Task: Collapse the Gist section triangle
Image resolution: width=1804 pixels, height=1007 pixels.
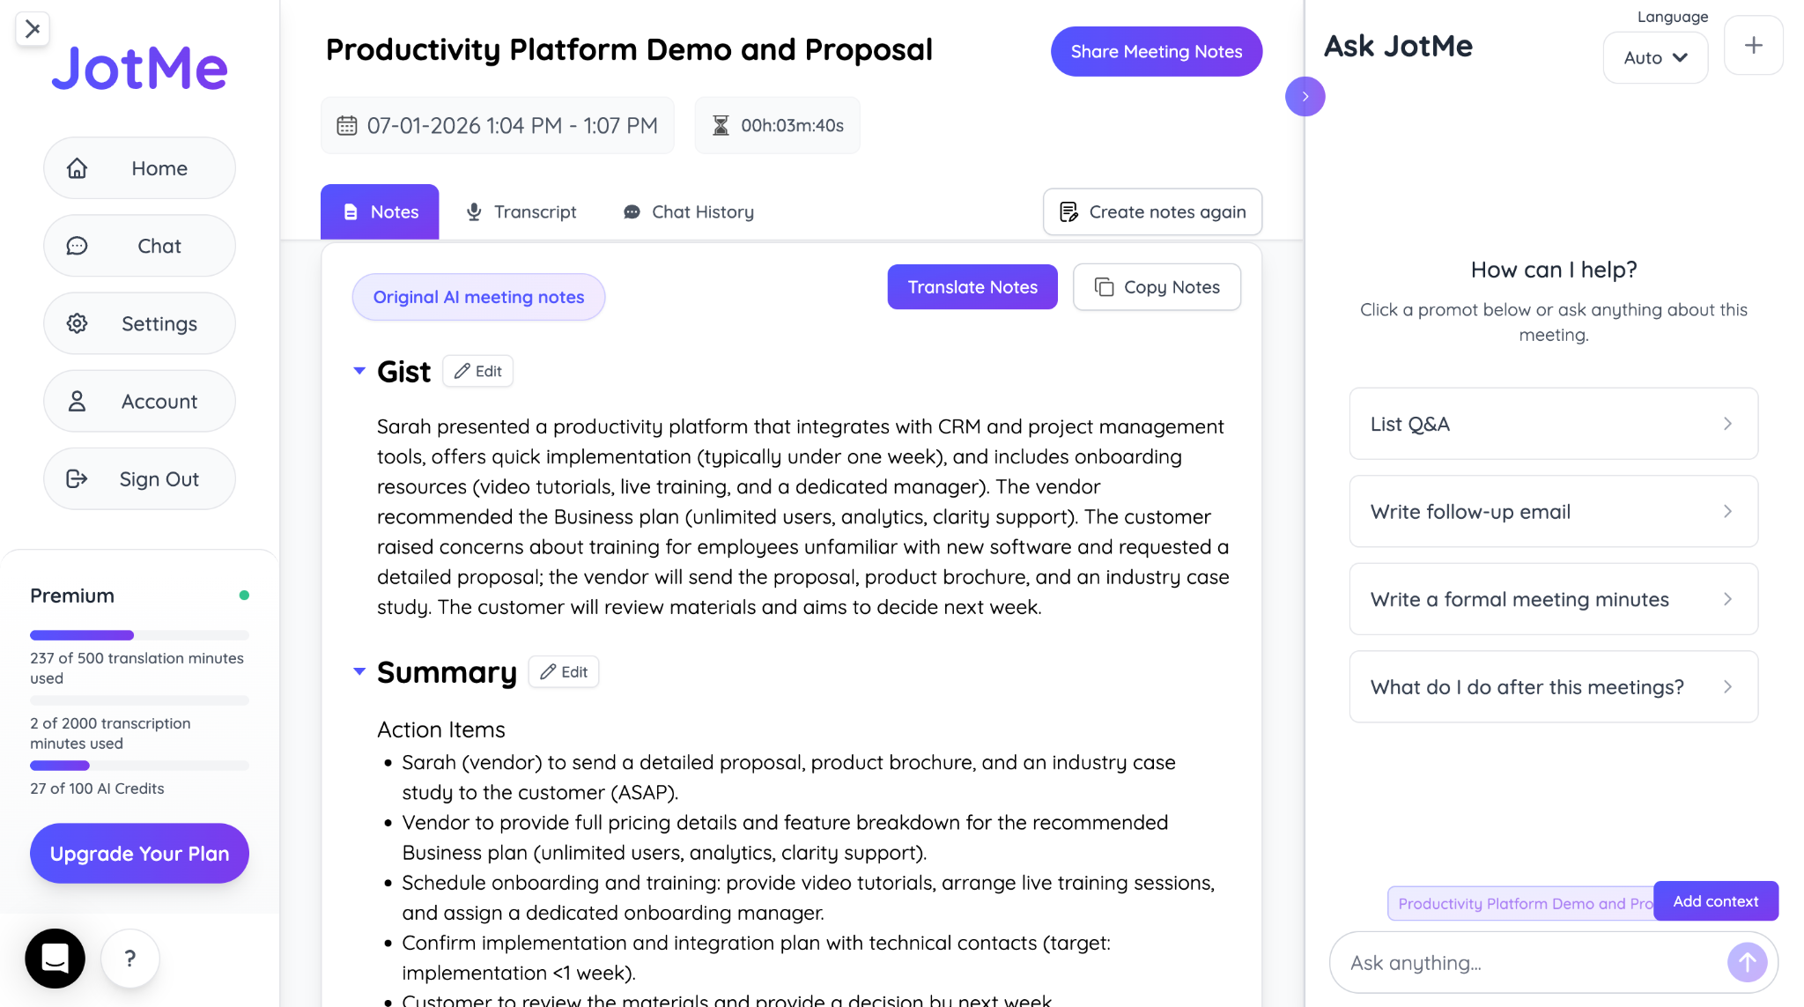Action: [x=359, y=371]
